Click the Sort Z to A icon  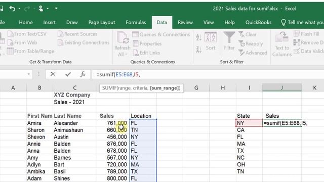[198, 50]
